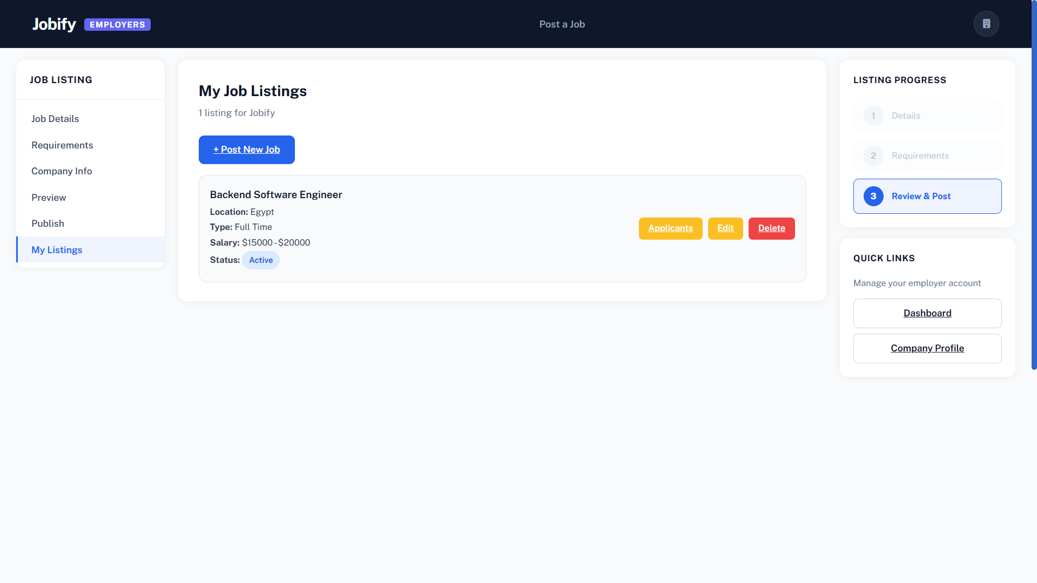Select step 2 Requirements in progress
Viewport: 1037px width, 583px height.
pos(927,156)
